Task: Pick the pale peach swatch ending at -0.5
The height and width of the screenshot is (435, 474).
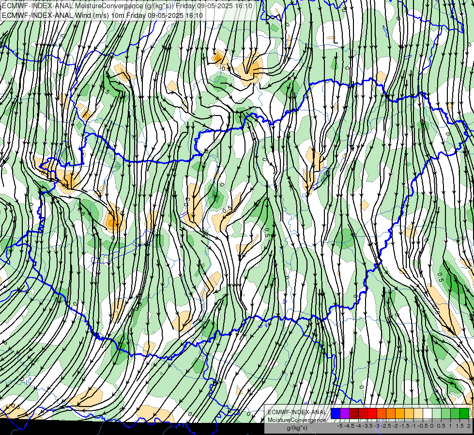Action: [x=418, y=413]
